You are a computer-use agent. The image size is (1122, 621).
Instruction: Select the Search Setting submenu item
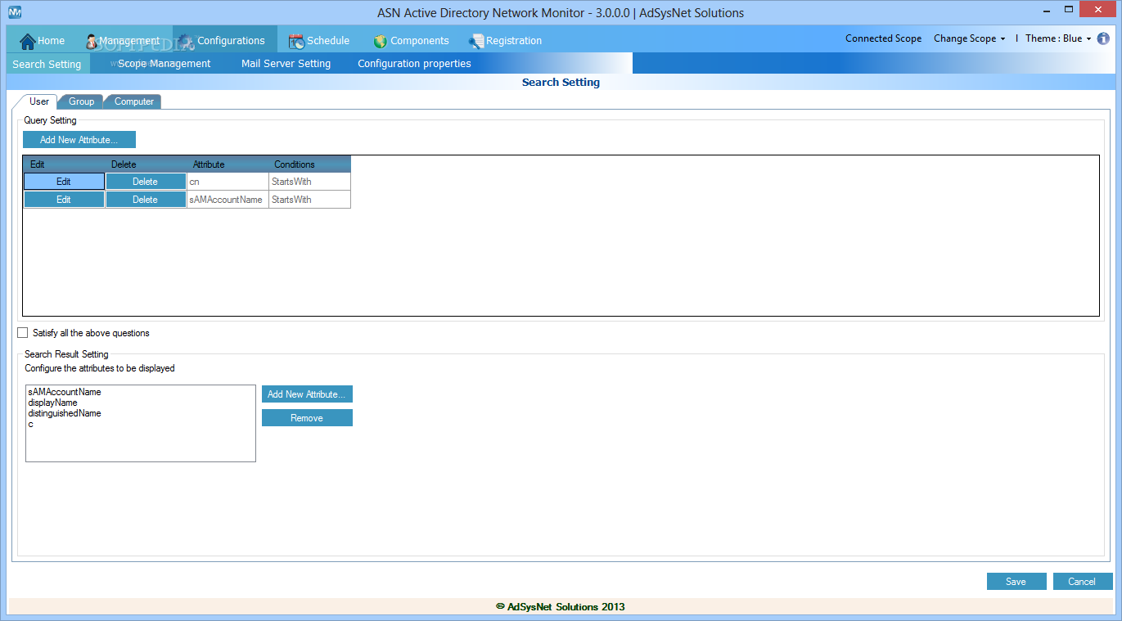point(47,64)
